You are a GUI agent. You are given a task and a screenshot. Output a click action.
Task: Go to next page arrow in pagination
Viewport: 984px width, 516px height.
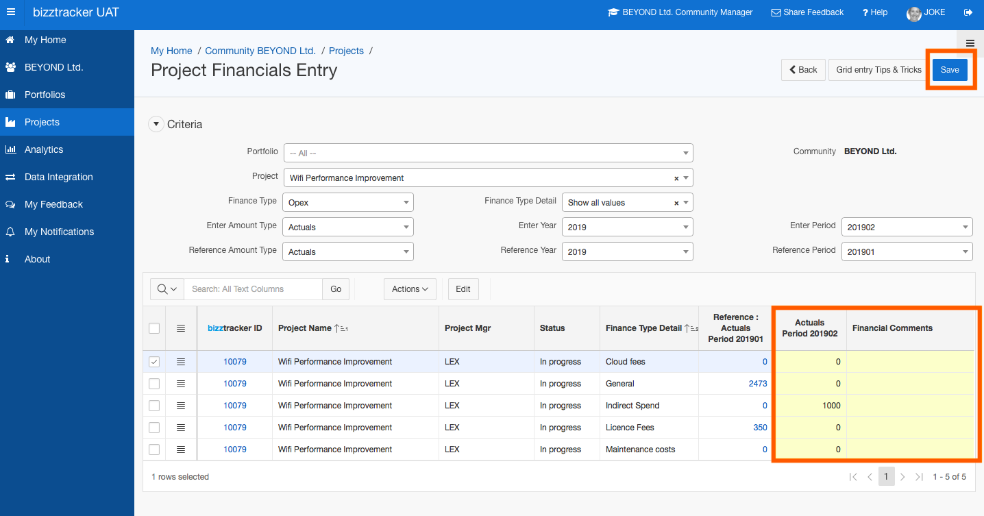[x=902, y=477]
